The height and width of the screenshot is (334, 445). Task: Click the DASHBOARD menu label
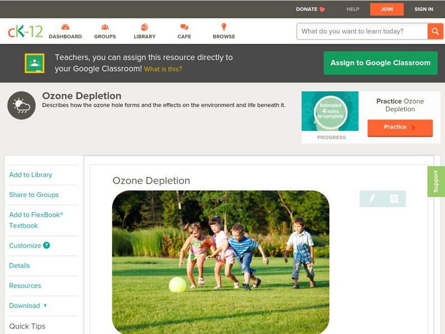coord(65,36)
